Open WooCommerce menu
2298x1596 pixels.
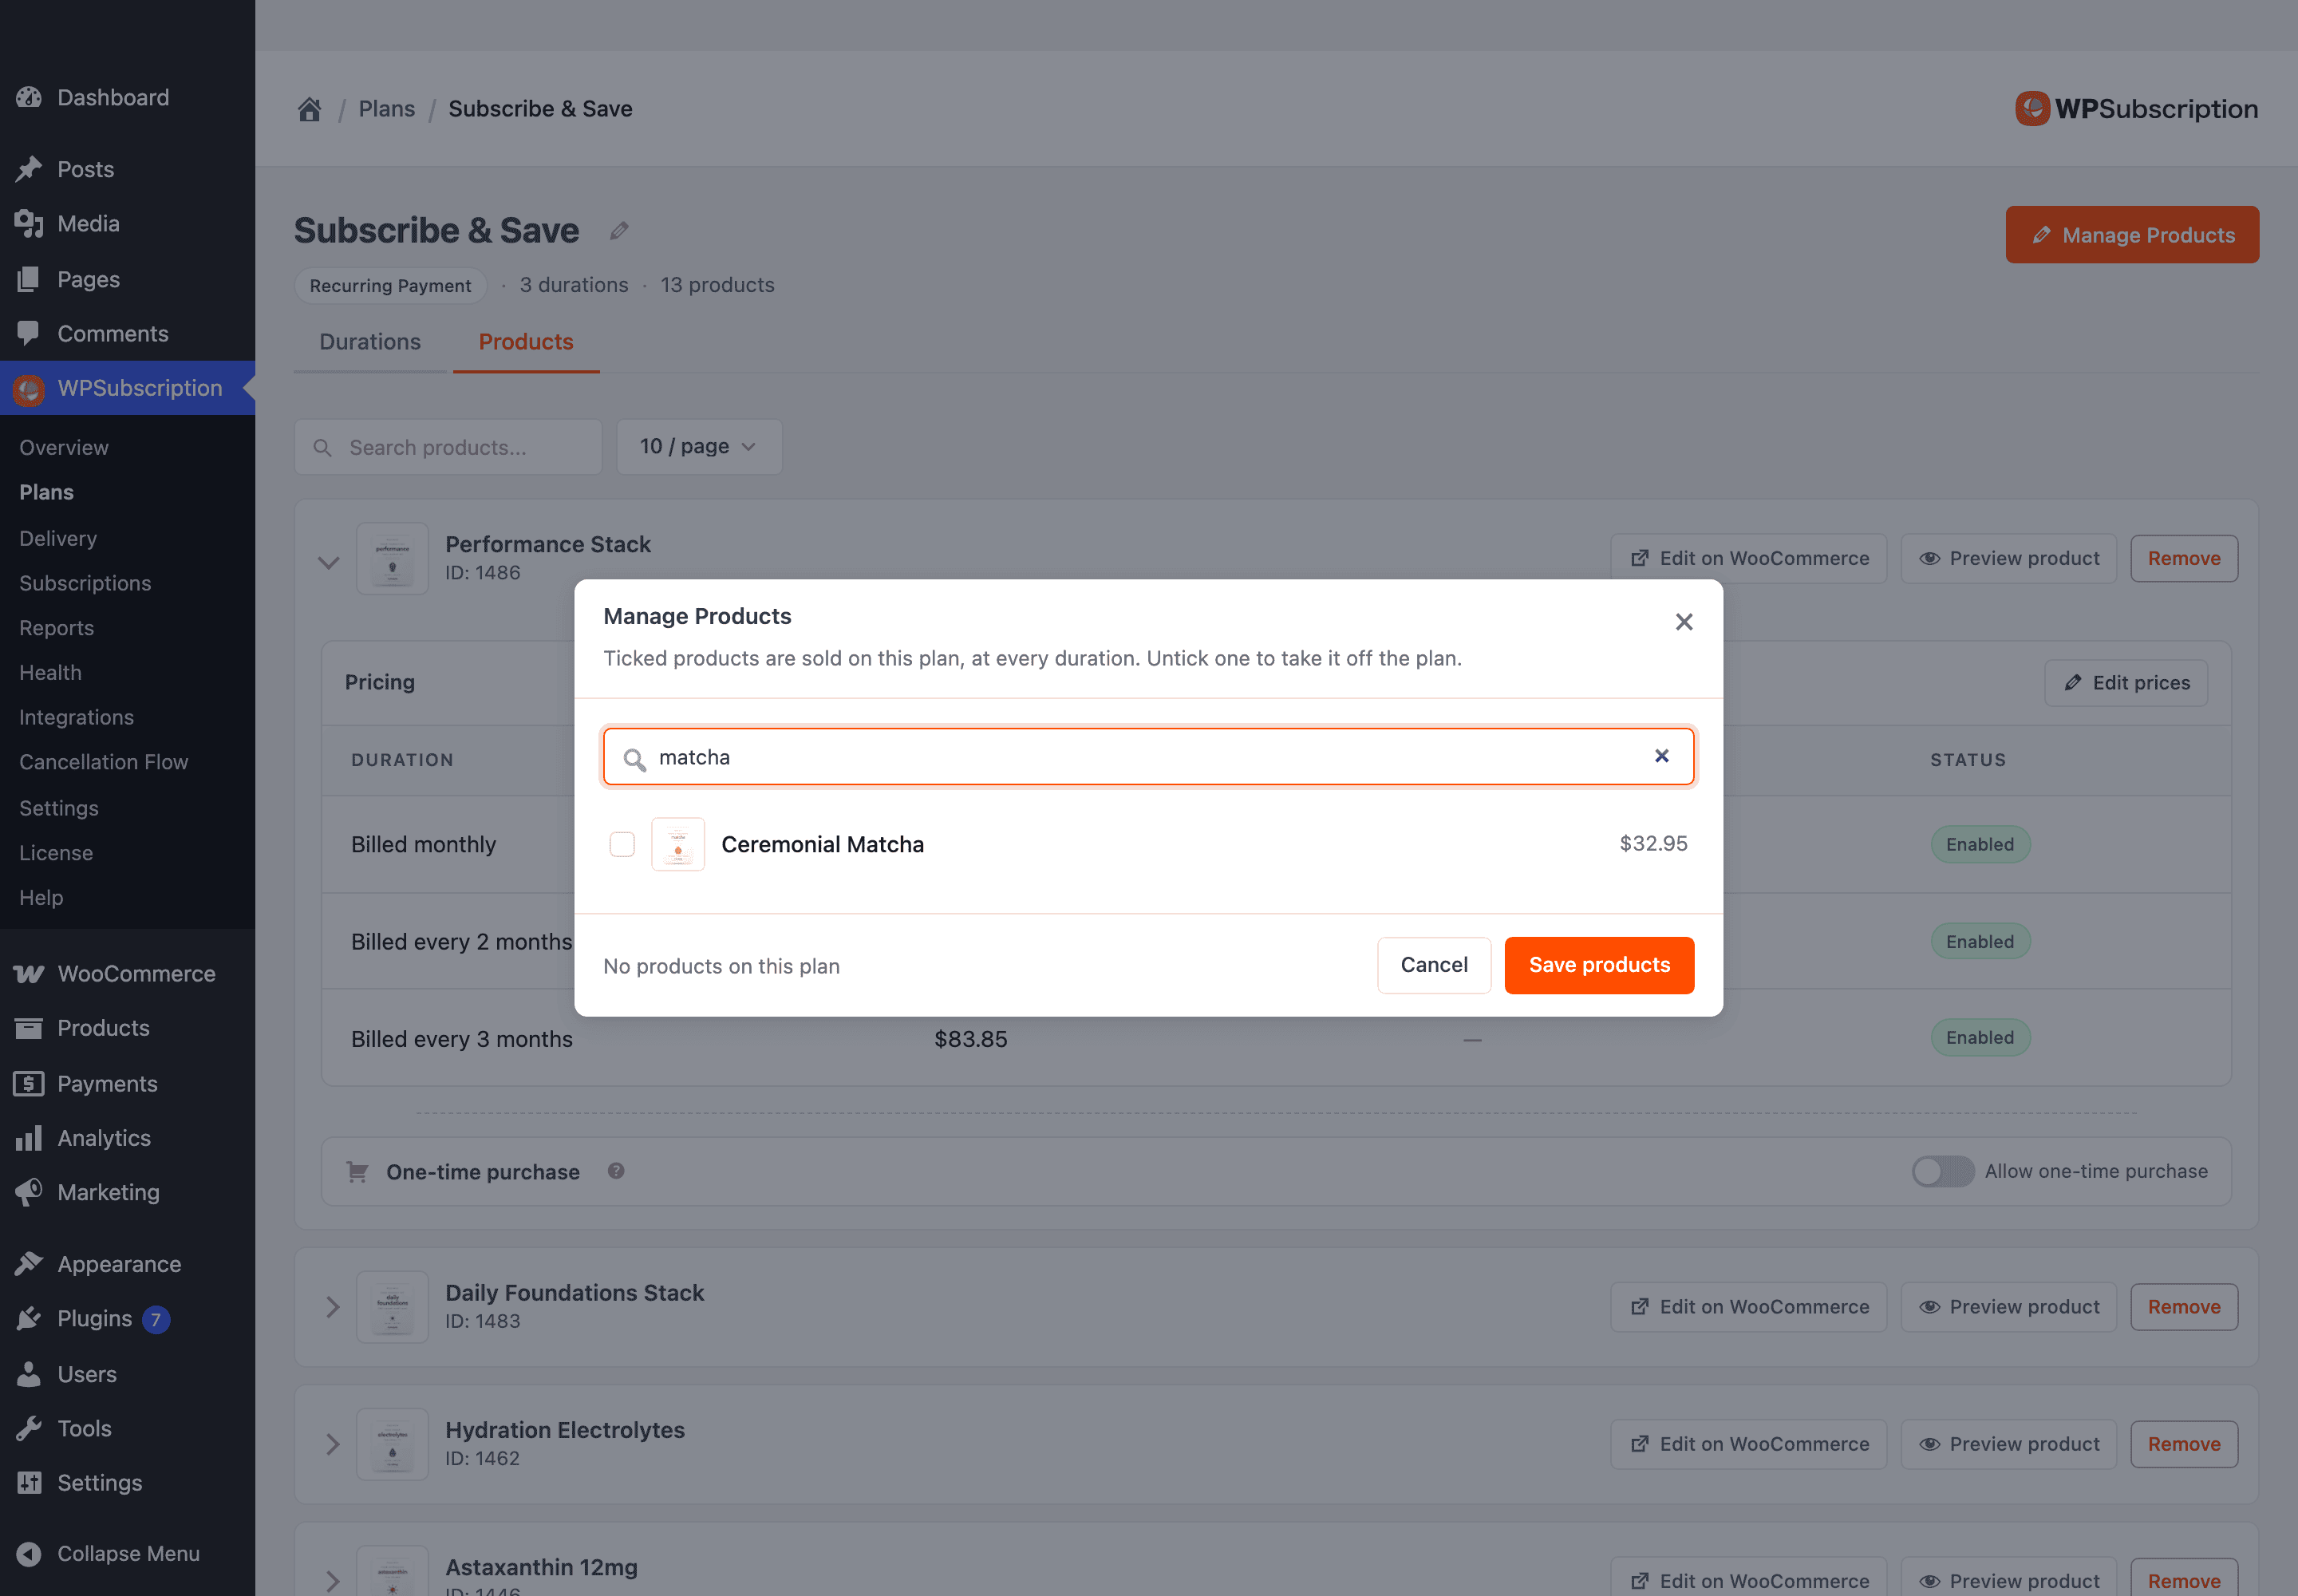tap(127, 974)
